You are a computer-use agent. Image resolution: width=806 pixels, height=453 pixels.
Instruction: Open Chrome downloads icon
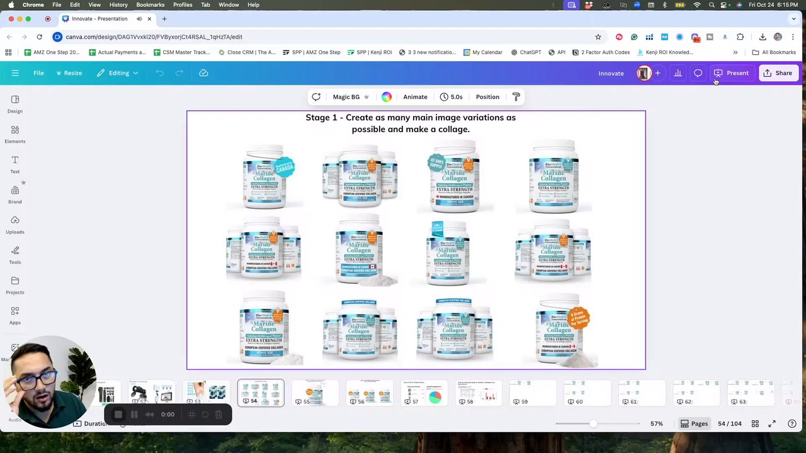click(x=763, y=36)
